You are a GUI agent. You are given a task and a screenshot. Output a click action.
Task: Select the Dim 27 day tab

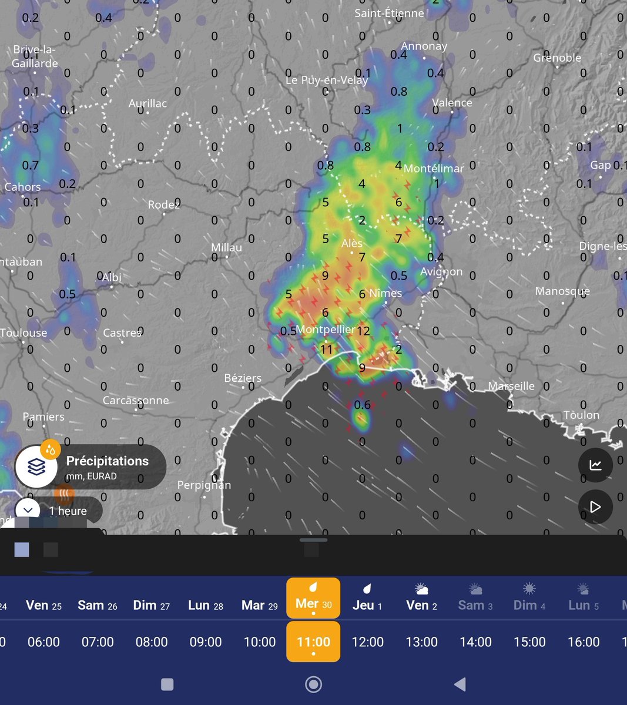pos(152,605)
